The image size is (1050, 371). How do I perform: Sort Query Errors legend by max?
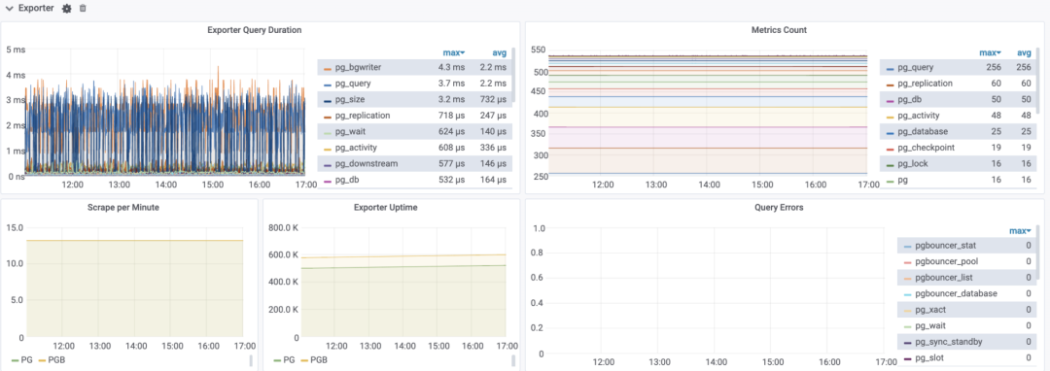1021,230
